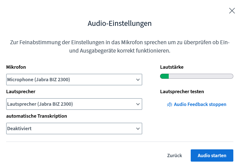The width and height of the screenshot is (240, 168).
Task: Click the Audio-Einstellungen dialog title
Action: click(x=120, y=23)
